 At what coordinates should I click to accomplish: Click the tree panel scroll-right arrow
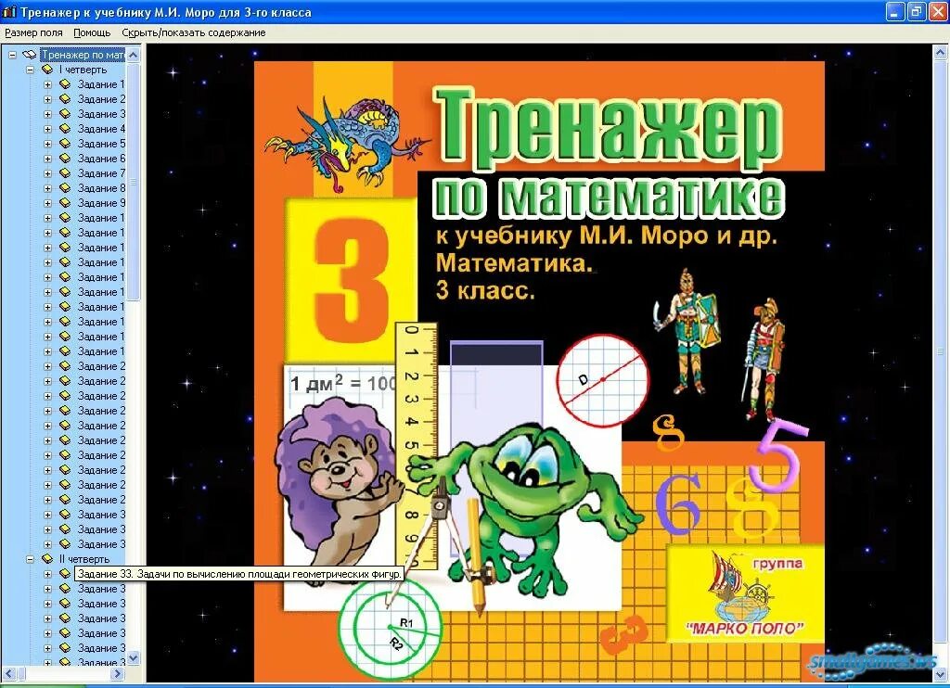[x=118, y=673]
